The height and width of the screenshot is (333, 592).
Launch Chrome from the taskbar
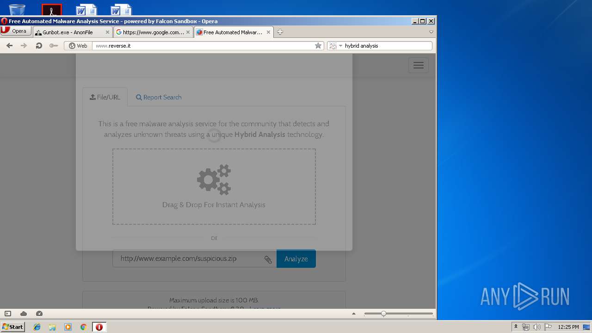83,327
